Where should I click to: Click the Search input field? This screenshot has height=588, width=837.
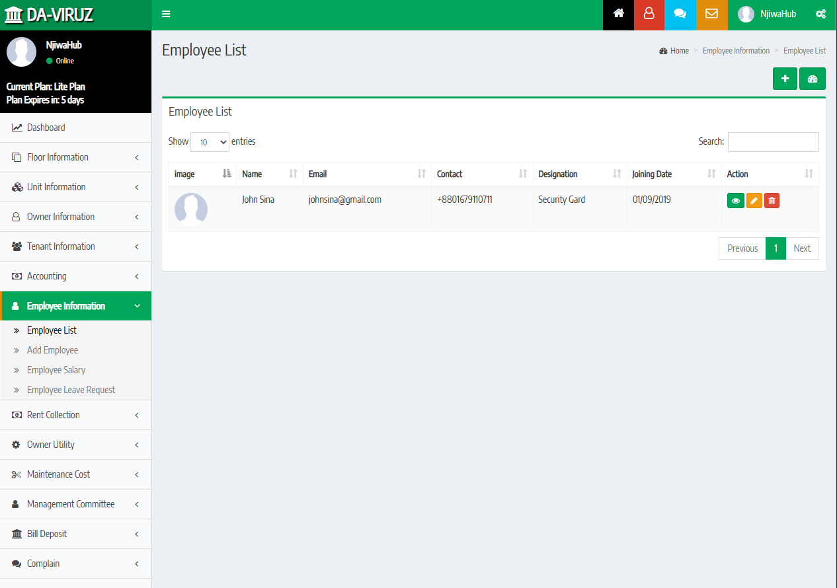773,142
